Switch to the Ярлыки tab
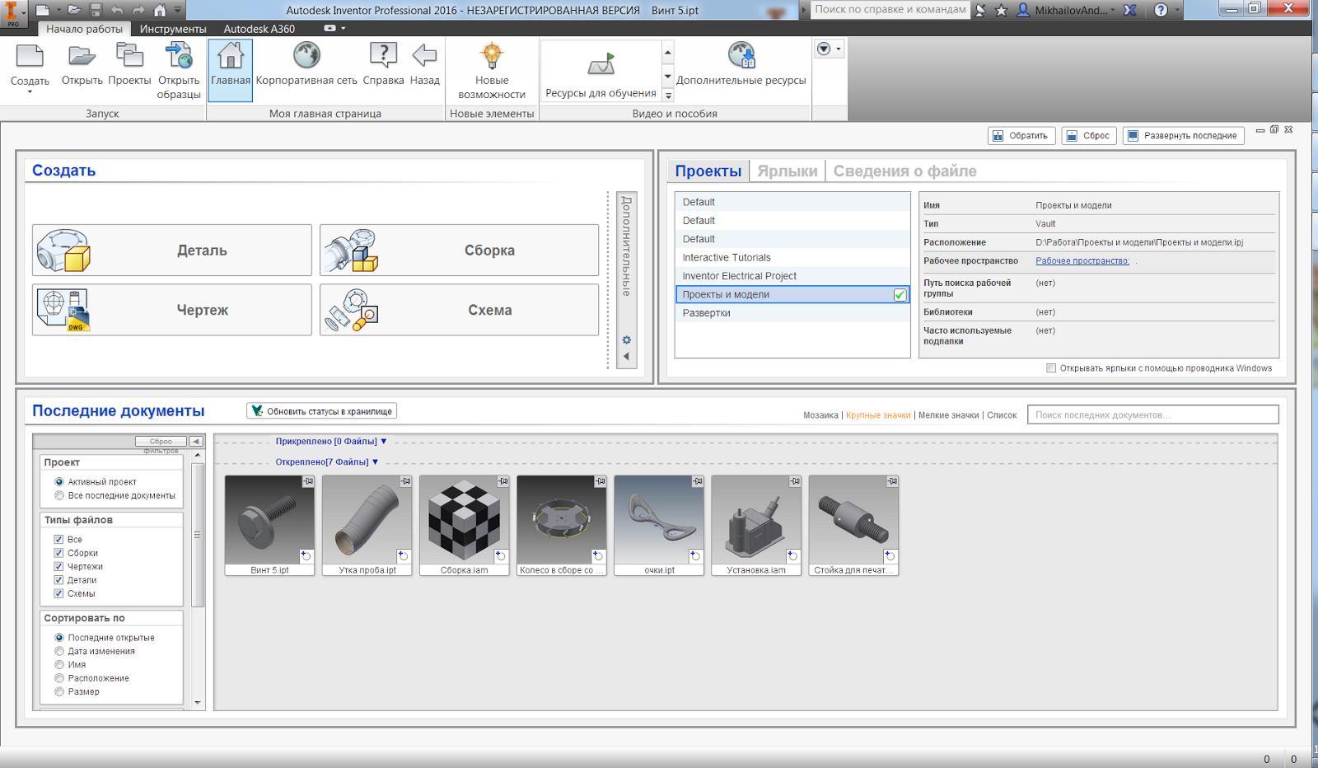 coord(788,171)
